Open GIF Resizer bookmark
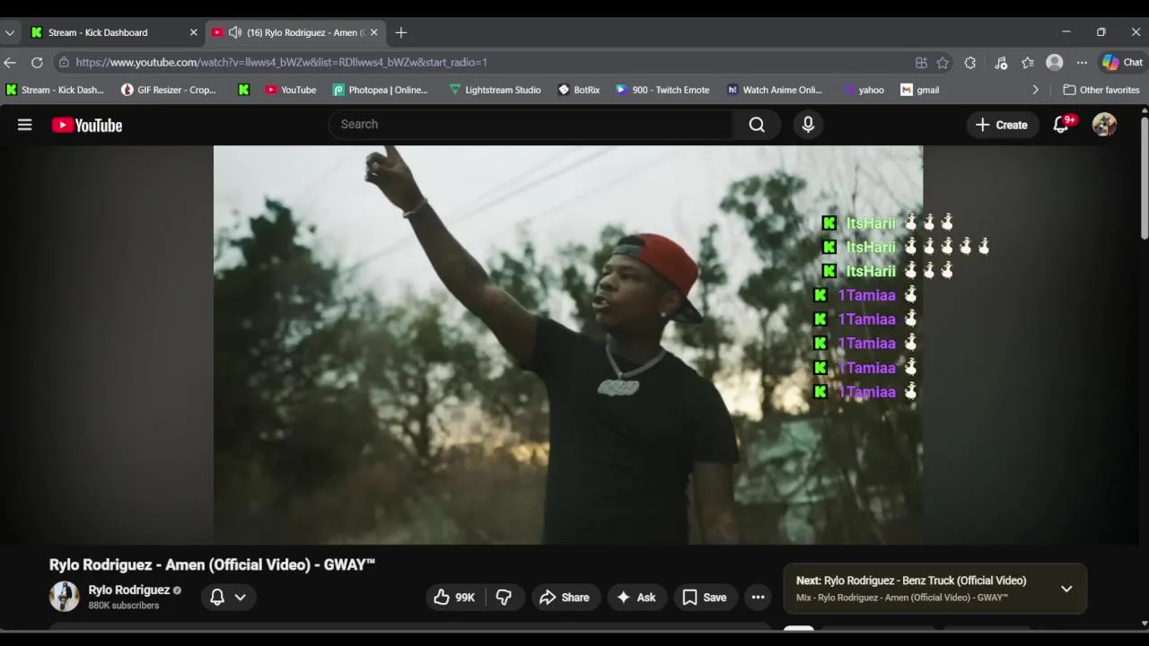This screenshot has width=1149, height=646. pos(169,90)
